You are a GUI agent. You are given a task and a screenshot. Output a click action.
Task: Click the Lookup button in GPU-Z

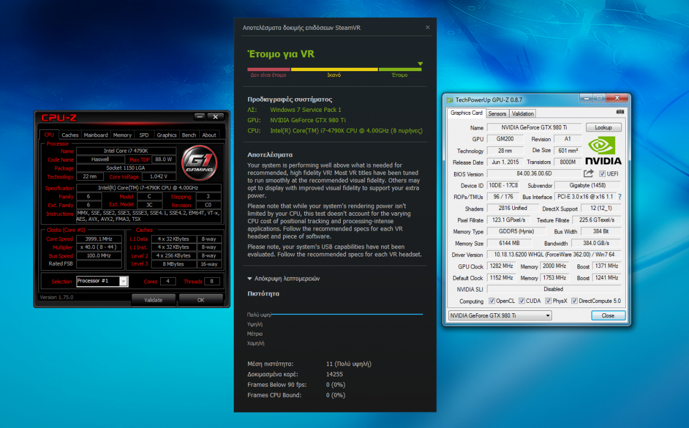coord(603,127)
